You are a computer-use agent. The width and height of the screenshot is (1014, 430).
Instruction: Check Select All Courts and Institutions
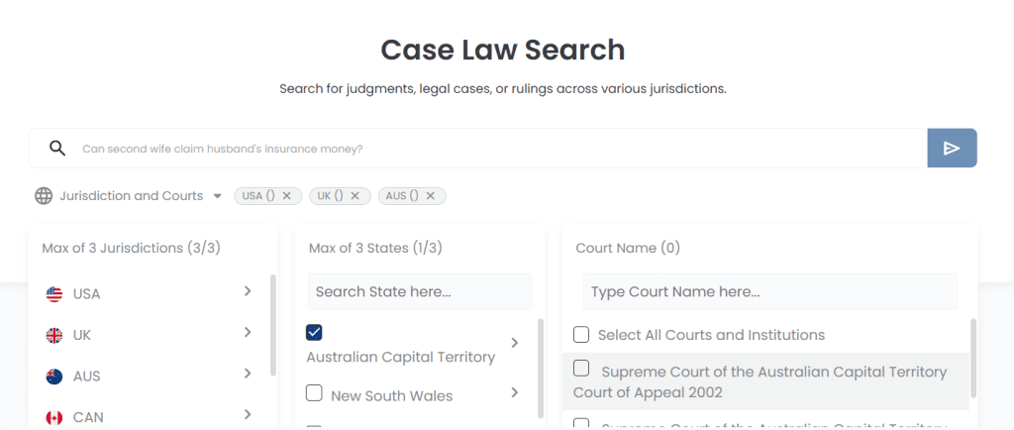click(581, 334)
